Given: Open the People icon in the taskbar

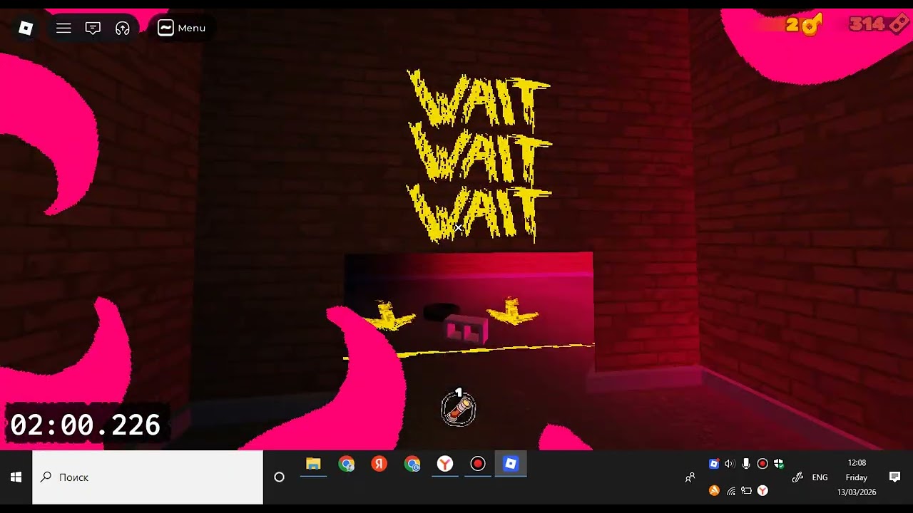Looking at the screenshot, I should 690,477.
